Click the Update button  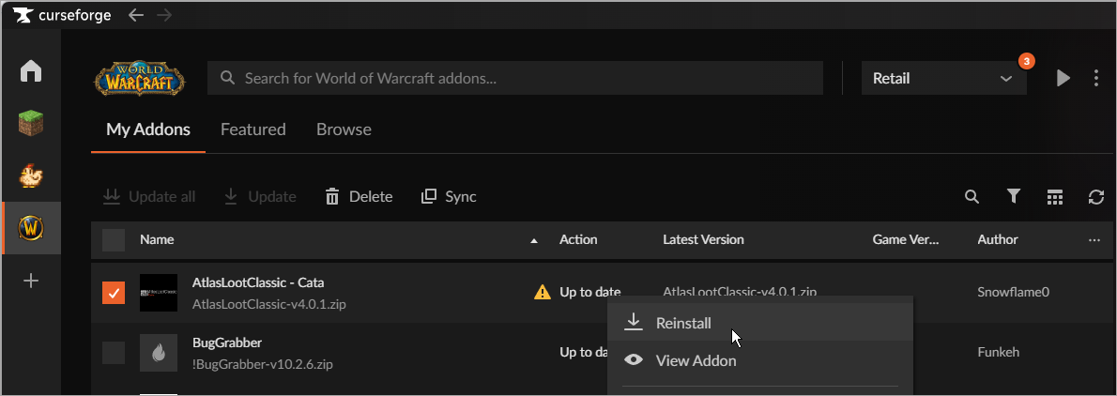point(260,196)
